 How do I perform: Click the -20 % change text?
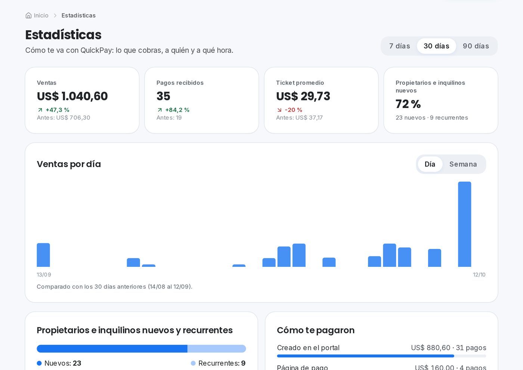point(294,110)
